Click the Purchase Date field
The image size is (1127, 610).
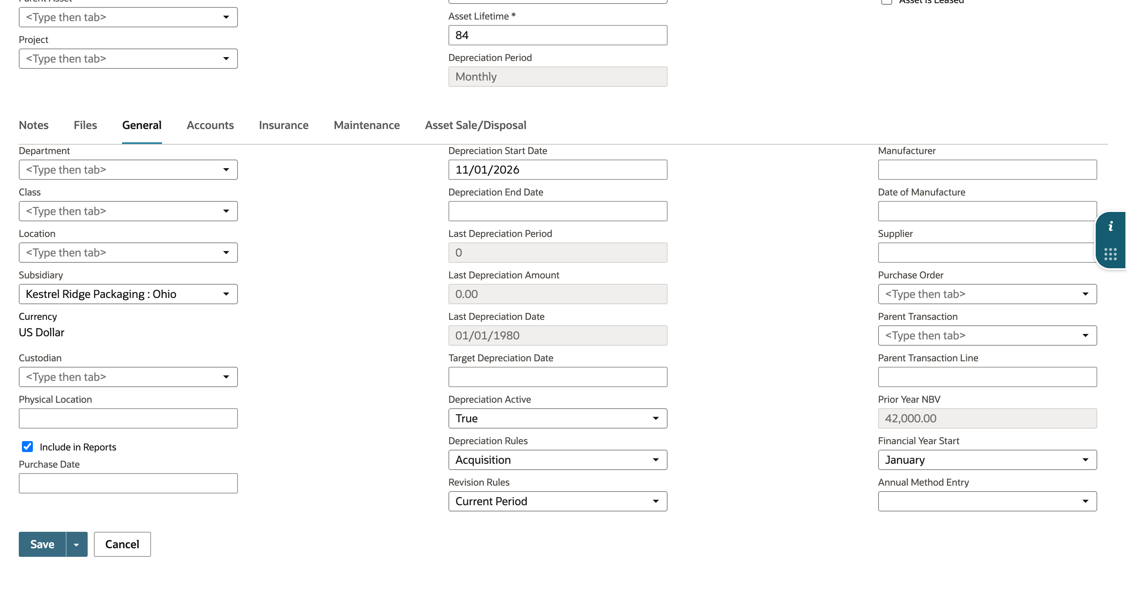pos(128,483)
